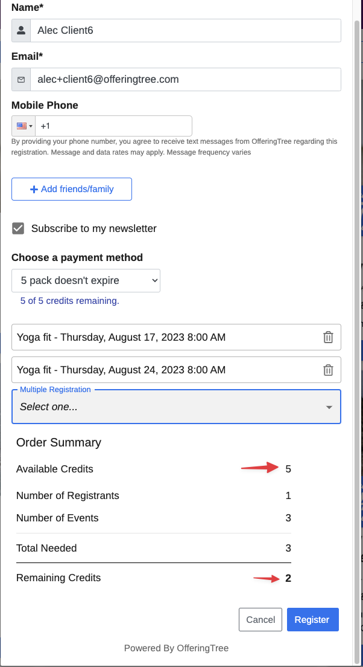Focus the Name input field
Viewport: 363px width, 667px height.
point(186,30)
